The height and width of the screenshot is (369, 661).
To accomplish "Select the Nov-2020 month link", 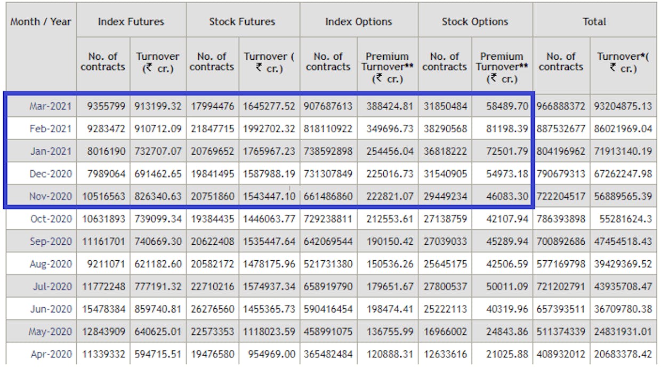I will pyautogui.click(x=50, y=196).
